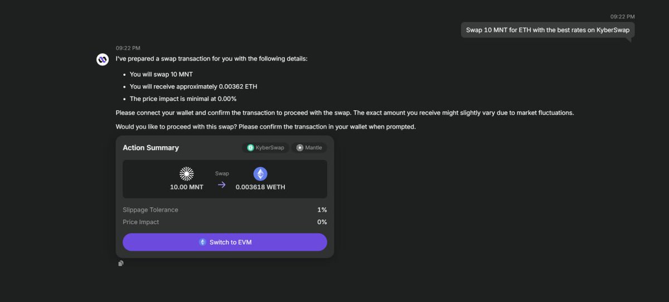The width and height of the screenshot is (669, 302).
Task: Click the 0% price impact value
Action: [322, 222]
